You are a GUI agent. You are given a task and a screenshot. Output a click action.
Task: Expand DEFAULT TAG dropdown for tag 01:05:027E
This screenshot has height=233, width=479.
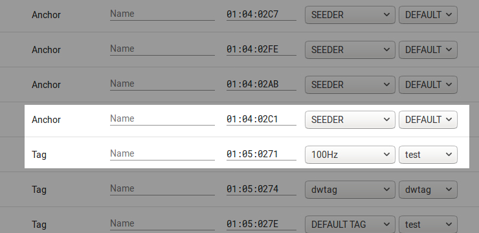pyautogui.click(x=350, y=225)
